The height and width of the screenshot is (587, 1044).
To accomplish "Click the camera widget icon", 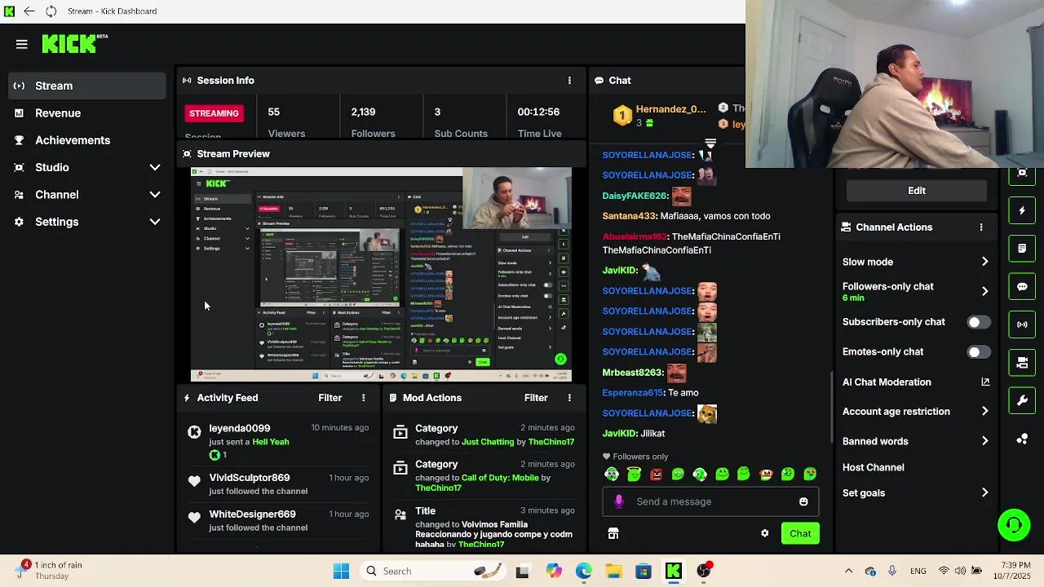I will (1022, 363).
